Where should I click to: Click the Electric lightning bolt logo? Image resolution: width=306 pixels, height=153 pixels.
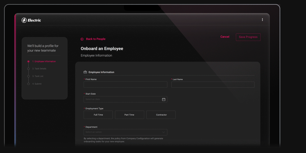point(24,20)
